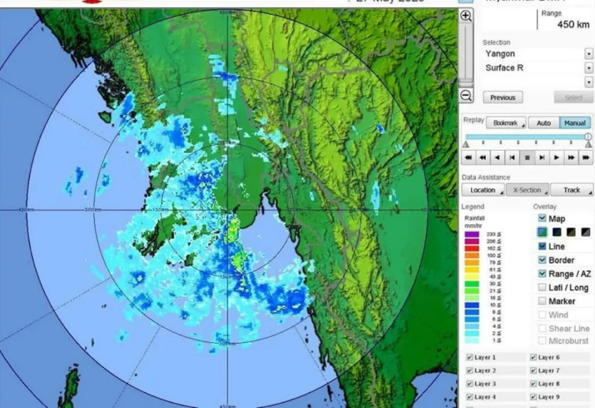The width and height of the screenshot is (595, 408).
Task: Select the dark blue map style swatch
Action: (x=557, y=232)
